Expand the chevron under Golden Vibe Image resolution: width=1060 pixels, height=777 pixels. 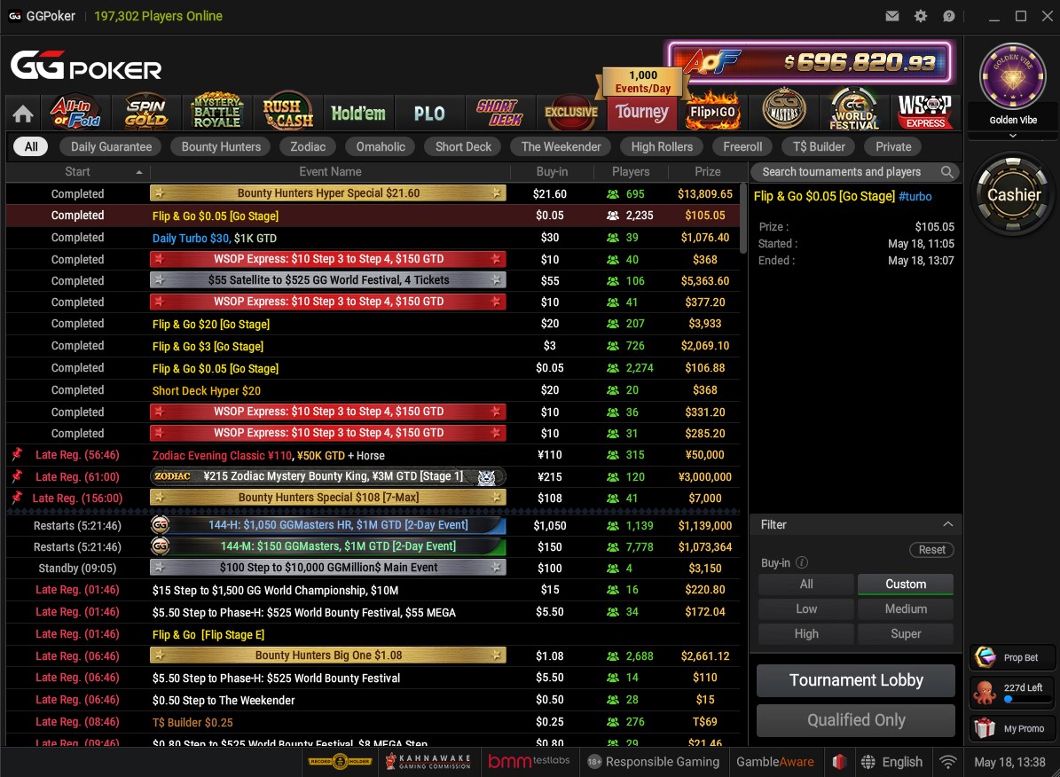[1012, 136]
